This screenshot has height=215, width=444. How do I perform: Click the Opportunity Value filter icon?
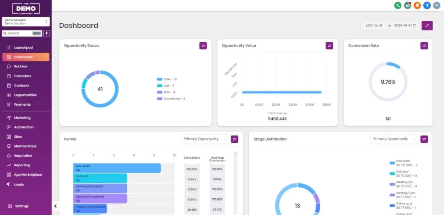click(329, 46)
